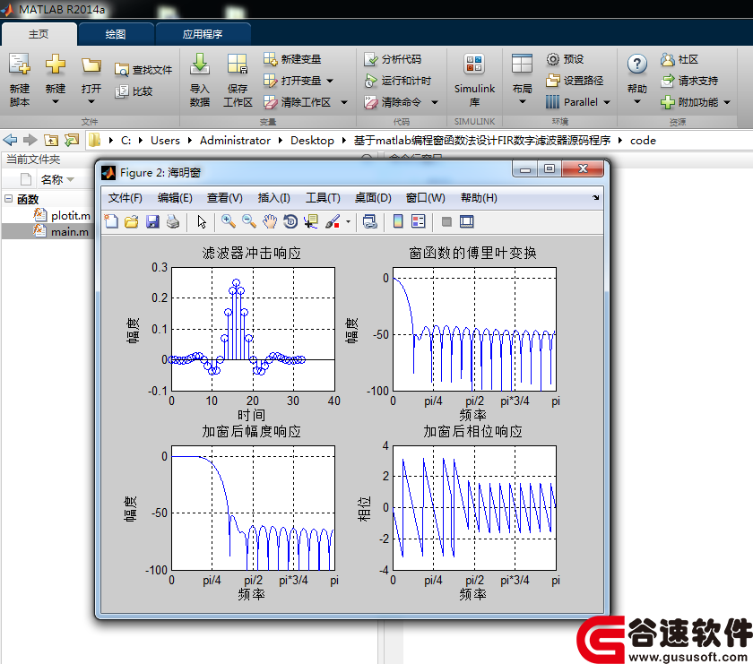Click Save Workspace (保存工作区) icon
Screen dimensions: 753x664
[x=238, y=65]
